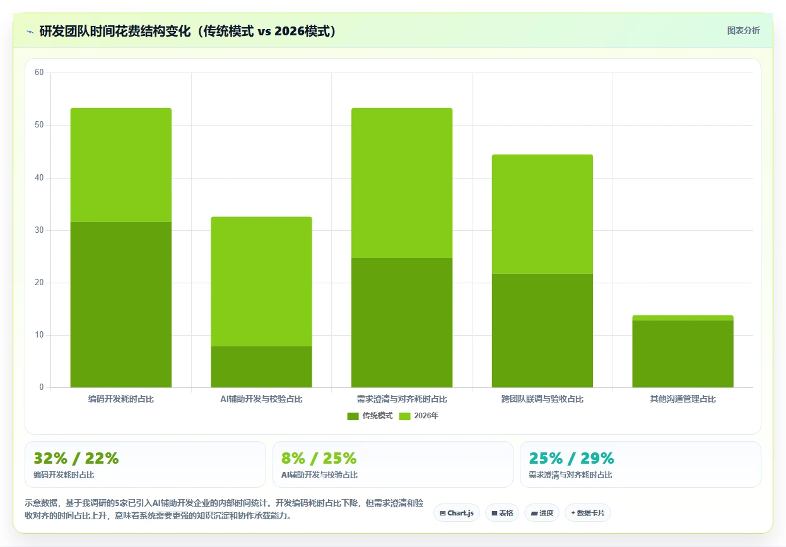Click the 传统模式 segment of 其他沟通管理占比 bar
786x547 pixels.
point(683,354)
